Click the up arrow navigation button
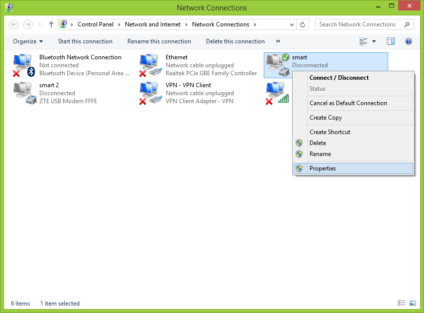The image size is (424, 313). pyautogui.click(x=51, y=24)
